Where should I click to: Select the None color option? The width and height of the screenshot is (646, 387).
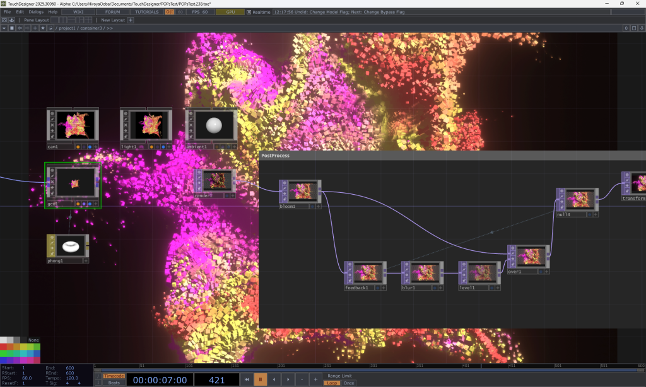click(x=34, y=340)
